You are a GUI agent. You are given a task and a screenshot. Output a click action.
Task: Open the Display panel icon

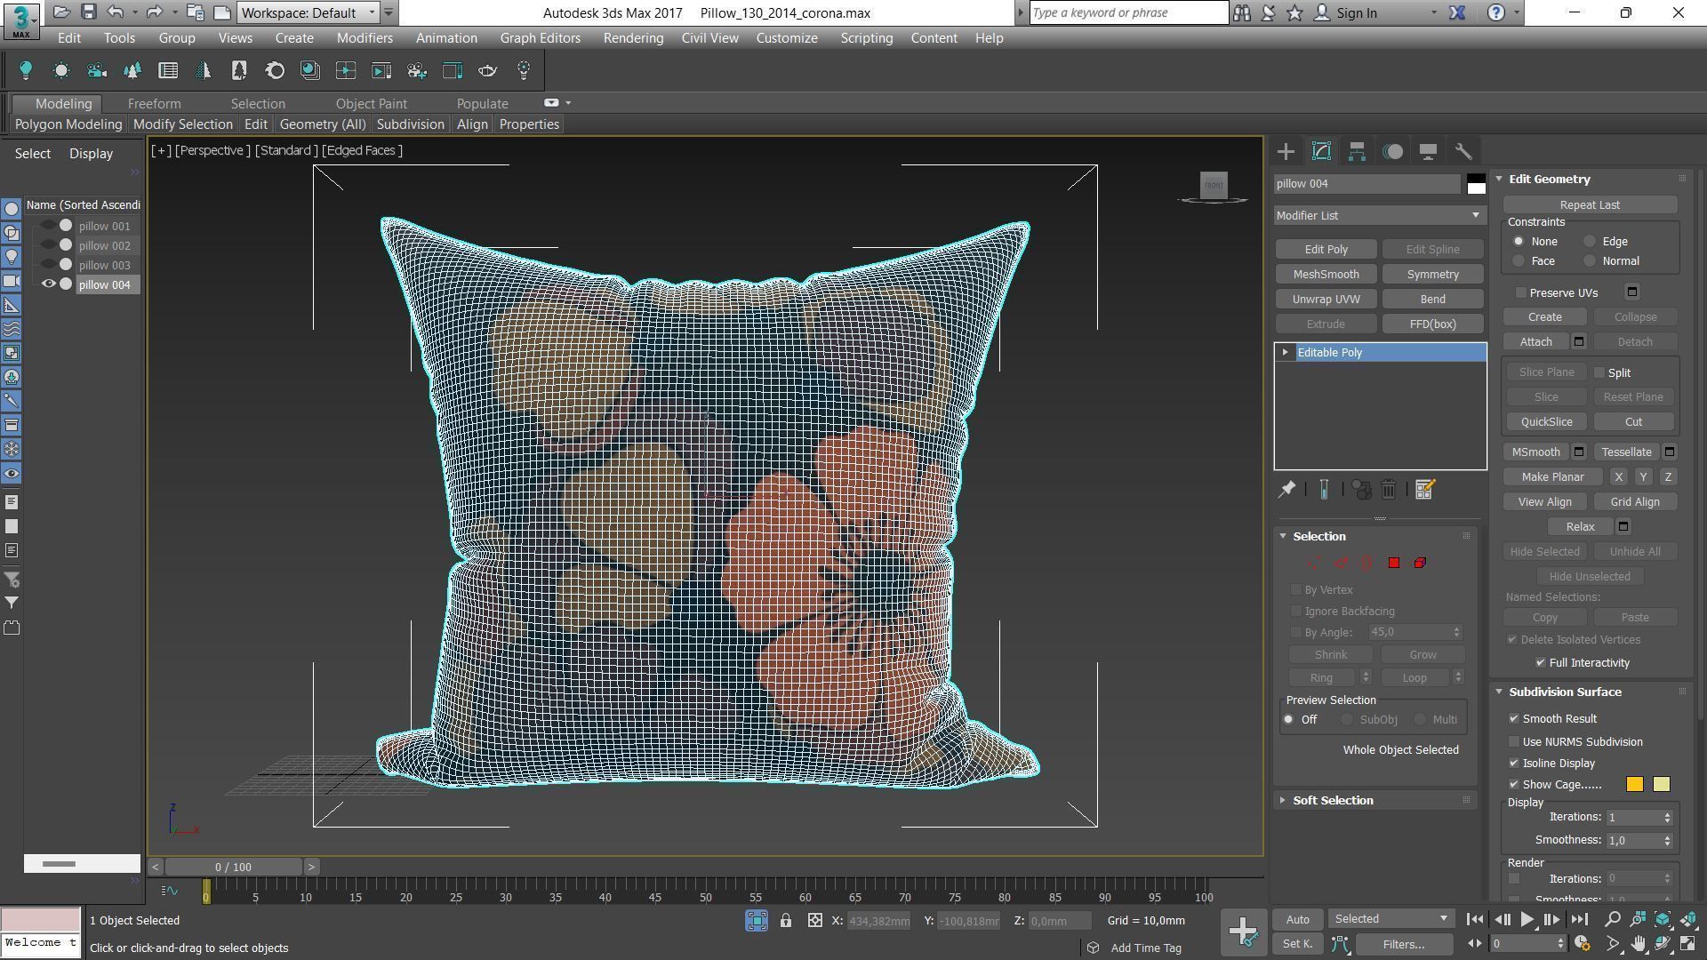click(1428, 152)
